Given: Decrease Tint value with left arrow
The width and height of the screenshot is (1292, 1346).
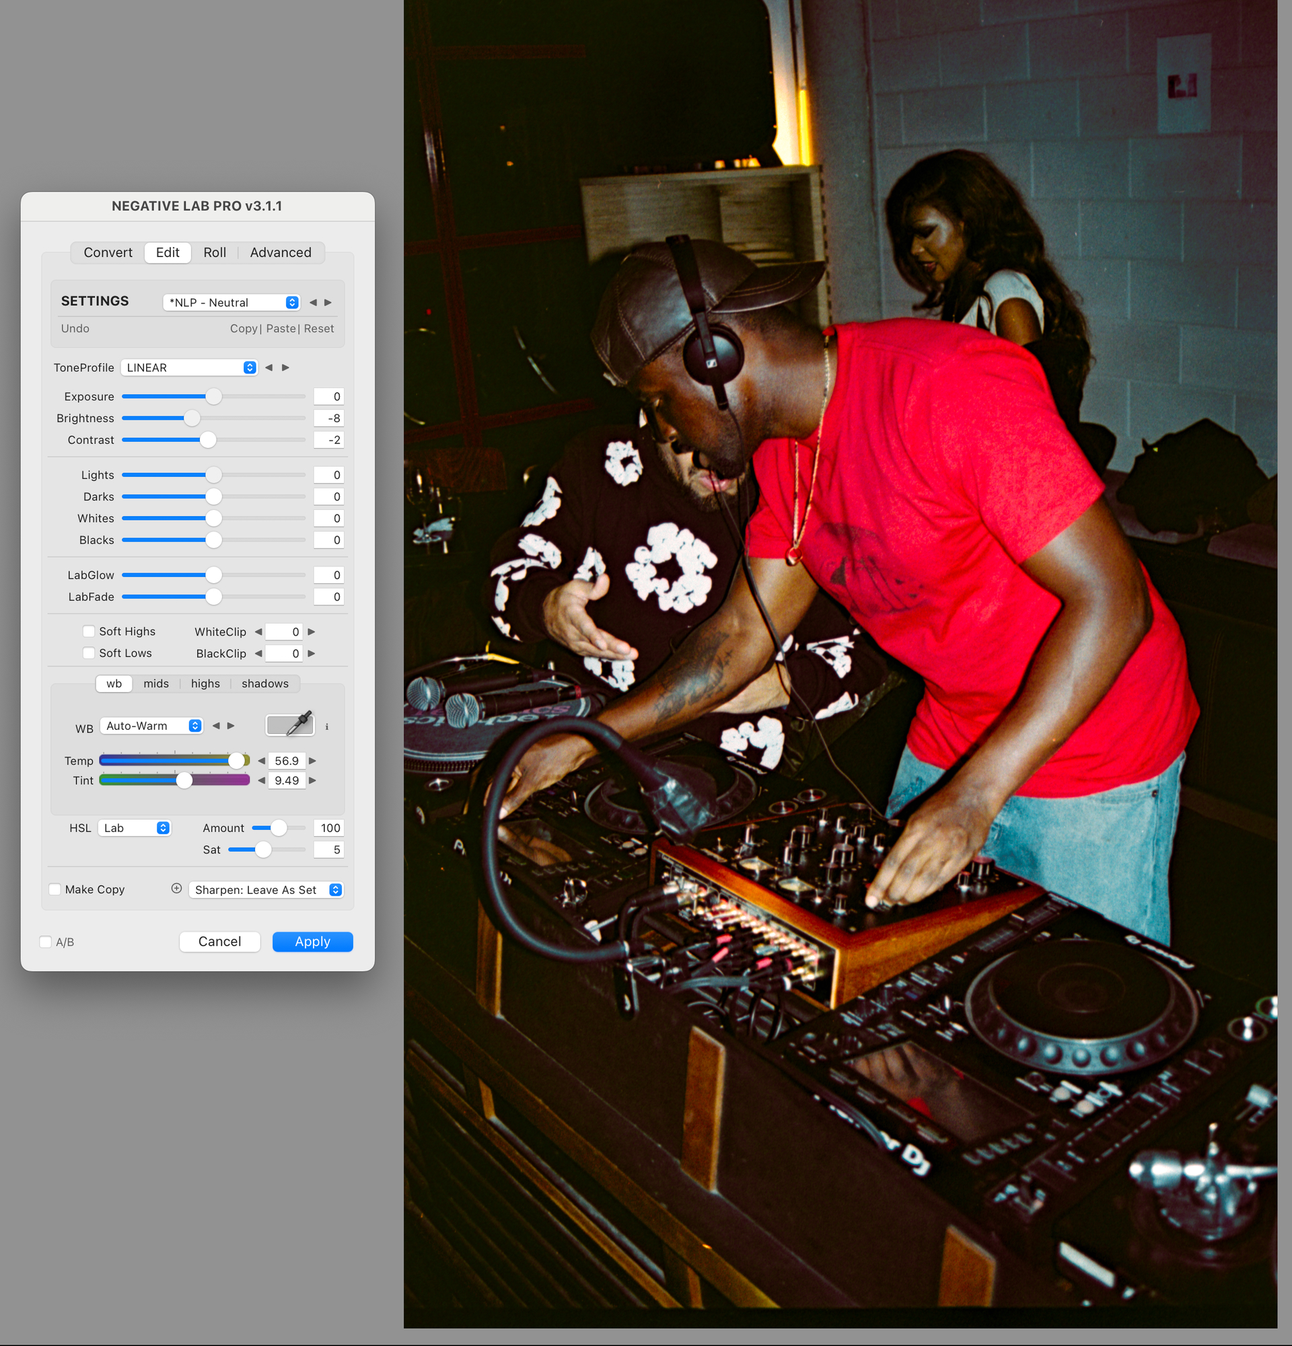Looking at the screenshot, I should tap(261, 780).
